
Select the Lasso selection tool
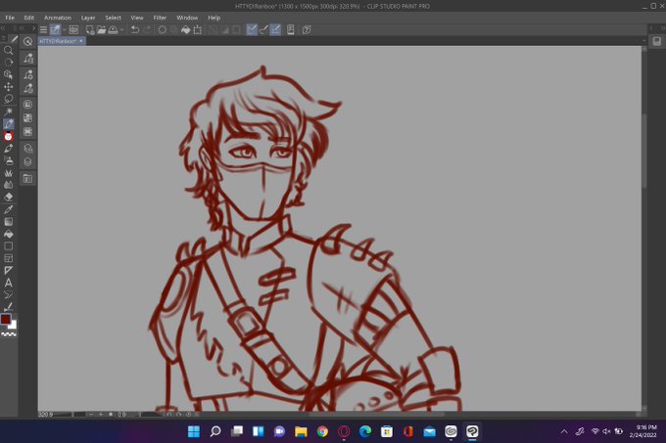coord(8,99)
